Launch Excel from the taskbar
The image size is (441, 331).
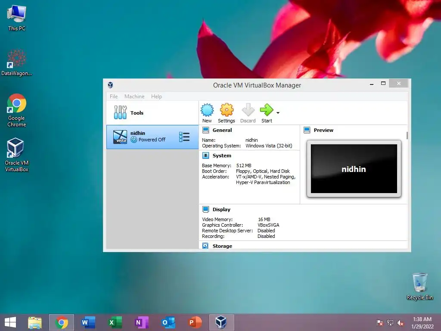click(115, 322)
